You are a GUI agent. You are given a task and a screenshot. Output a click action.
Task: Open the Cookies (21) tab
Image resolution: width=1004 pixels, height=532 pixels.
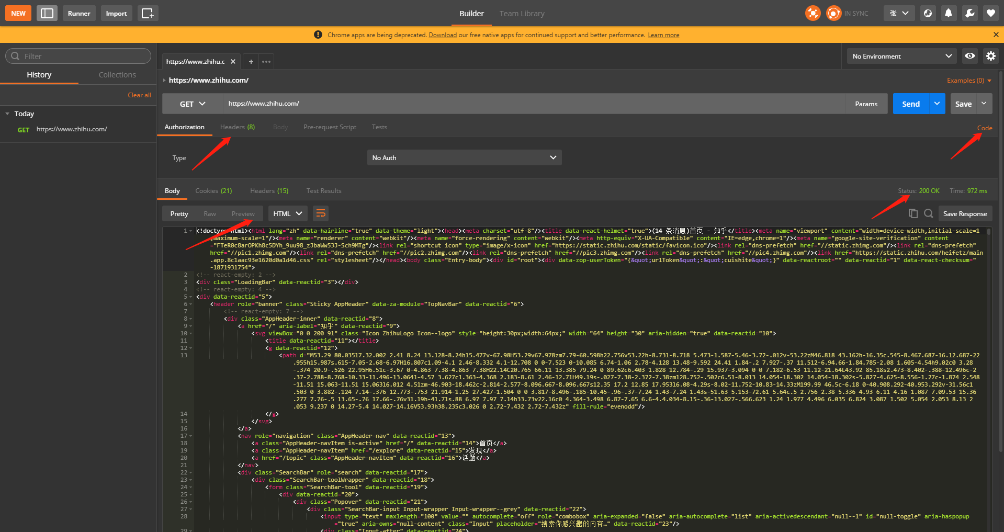pos(213,191)
